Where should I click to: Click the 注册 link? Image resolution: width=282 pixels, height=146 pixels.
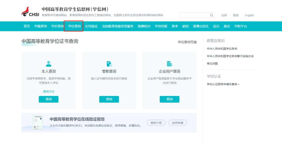[224, 15]
